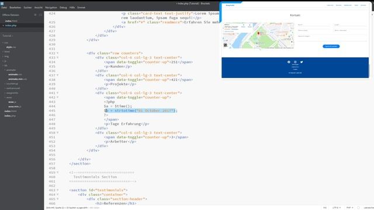Click the blue submit button in preview form
The width and height of the screenshot is (374, 210).
tap(331, 46)
